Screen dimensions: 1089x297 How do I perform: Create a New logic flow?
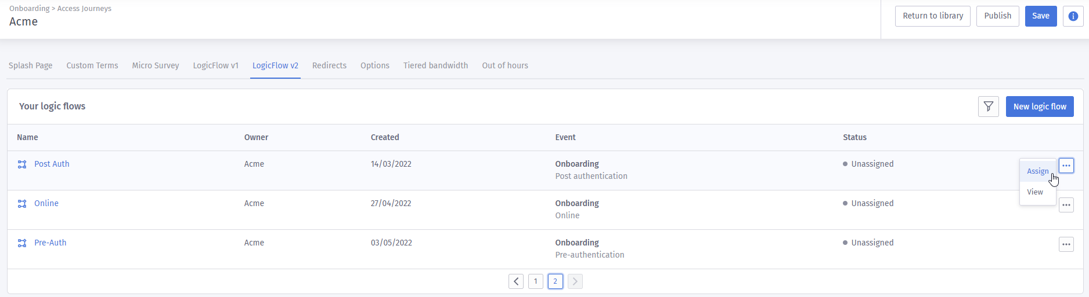[1039, 107]
